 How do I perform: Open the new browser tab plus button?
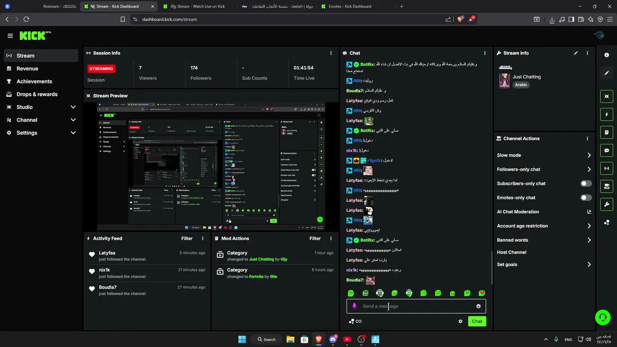pos(402,6)
